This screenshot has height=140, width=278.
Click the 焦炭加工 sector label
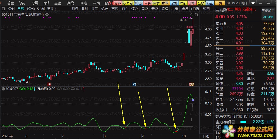point(268,10)
